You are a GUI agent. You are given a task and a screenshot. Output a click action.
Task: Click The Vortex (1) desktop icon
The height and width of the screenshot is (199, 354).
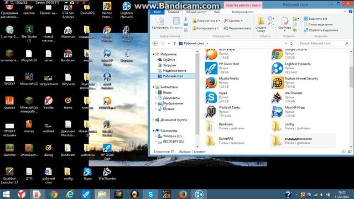tap(29, 34)
